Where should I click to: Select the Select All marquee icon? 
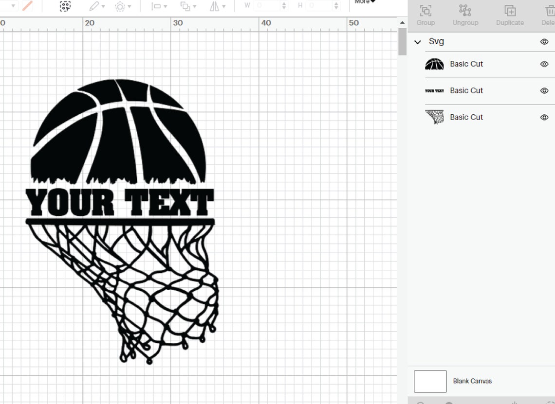[x=65, y=7]
